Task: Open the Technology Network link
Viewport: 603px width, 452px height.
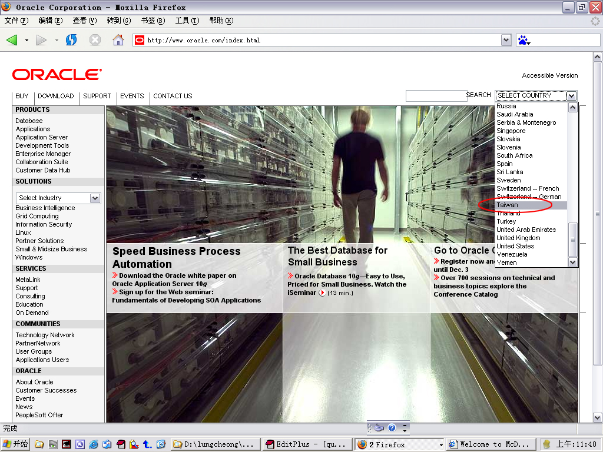Action: pyautogui.click(x=45, y=335)
